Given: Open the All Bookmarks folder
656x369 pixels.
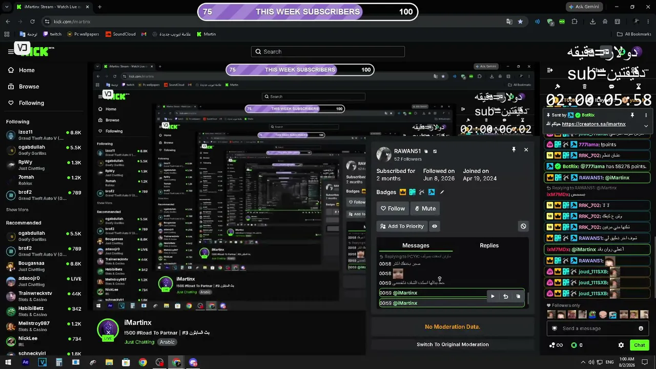Looking at the screenshot, I should [634, 34].
